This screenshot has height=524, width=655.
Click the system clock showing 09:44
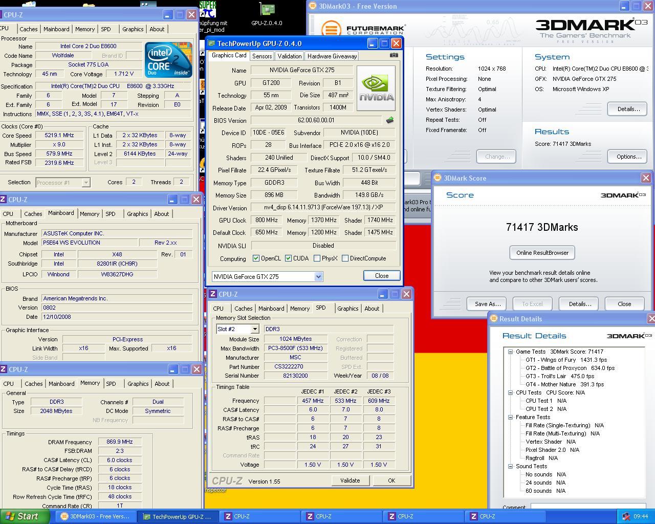(x=641, y=516)
